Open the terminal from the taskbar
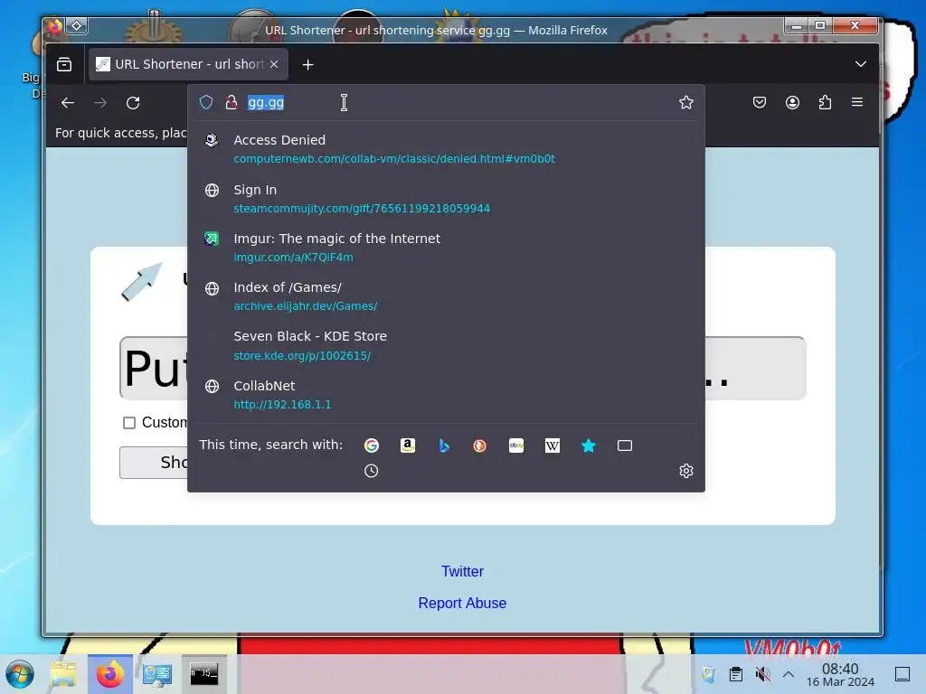 [203, 674]
